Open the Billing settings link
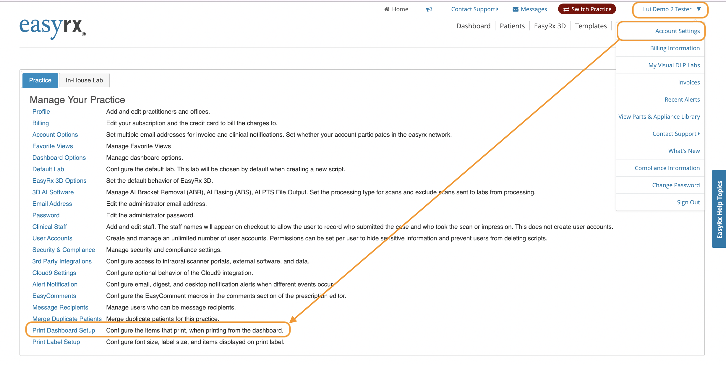The width and height of the screenshot is (726, 365). coord(40,123)
